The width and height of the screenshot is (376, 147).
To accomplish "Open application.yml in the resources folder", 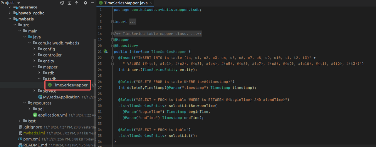I will tap(52, 115).
